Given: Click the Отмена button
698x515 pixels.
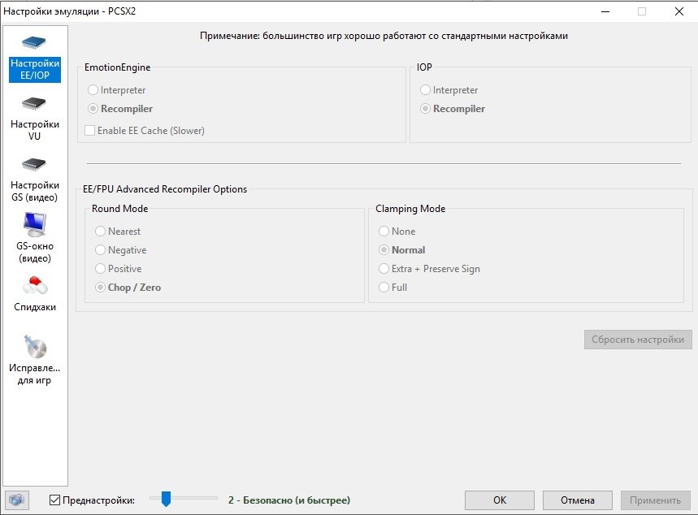Looking at the screenshot, I should click(x=578, y=500).
